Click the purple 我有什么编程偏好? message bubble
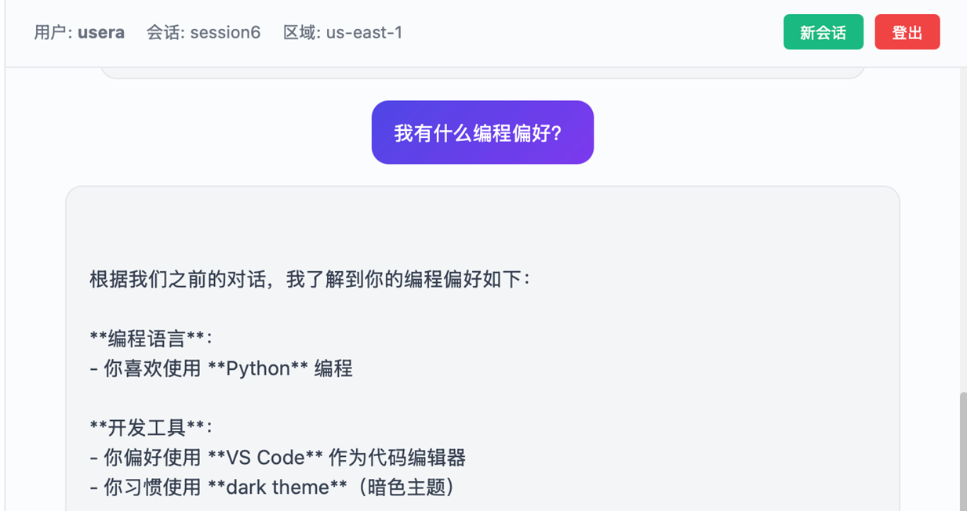 pos(482,132)
